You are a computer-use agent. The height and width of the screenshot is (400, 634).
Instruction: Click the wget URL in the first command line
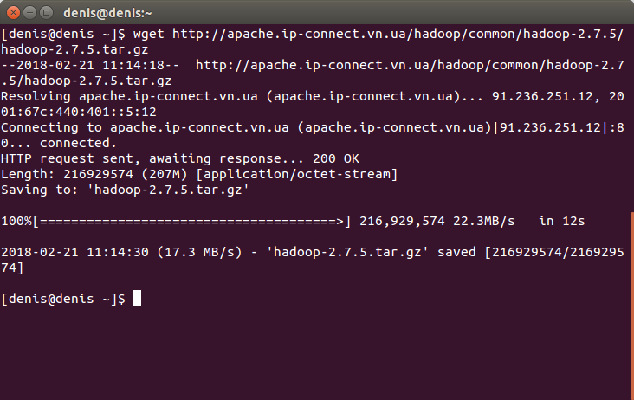pyautogui.click(x=313, y=42)
